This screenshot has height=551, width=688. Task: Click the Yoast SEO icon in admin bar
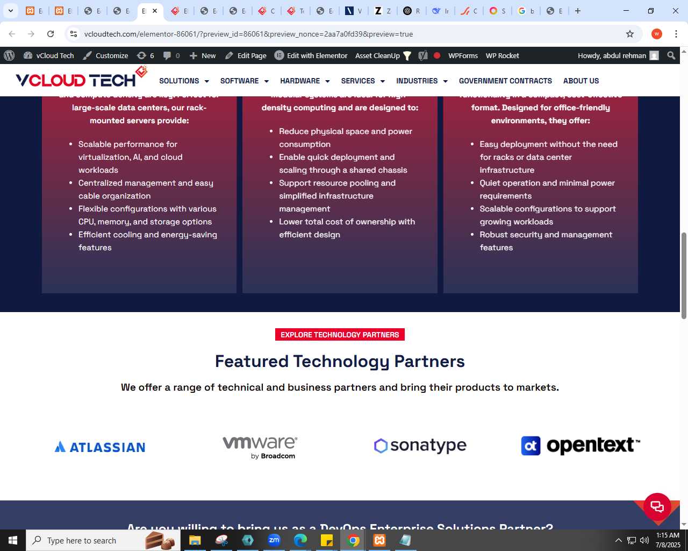click(423, 55)
